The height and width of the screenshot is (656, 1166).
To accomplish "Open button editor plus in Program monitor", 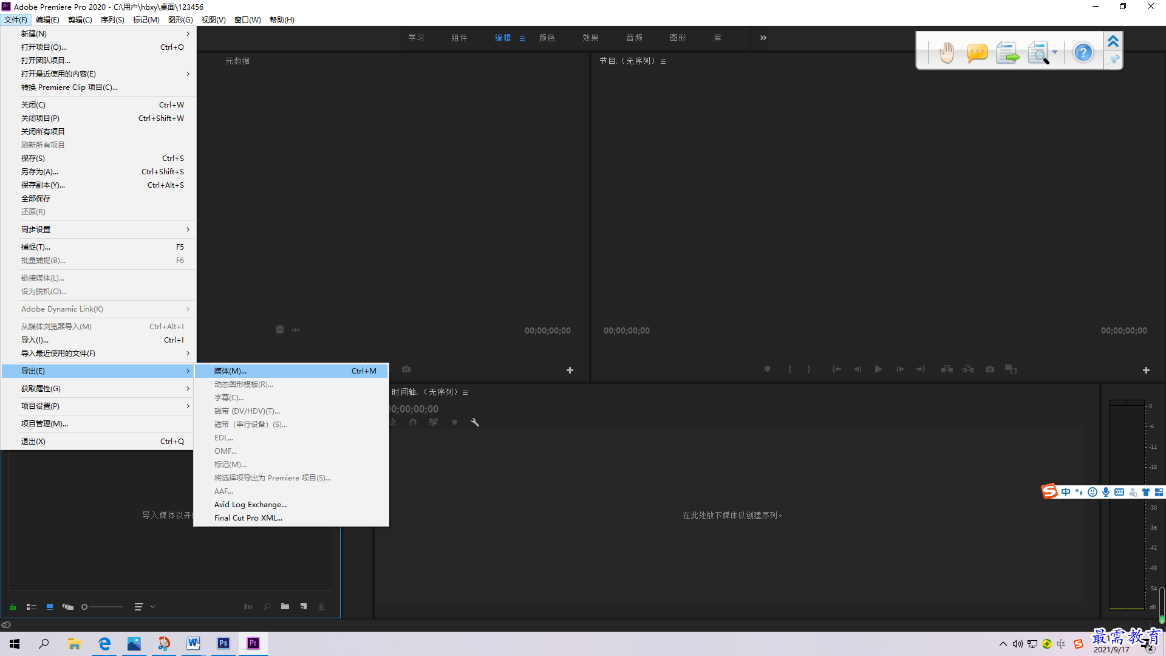I will [x=1146, y=370].
